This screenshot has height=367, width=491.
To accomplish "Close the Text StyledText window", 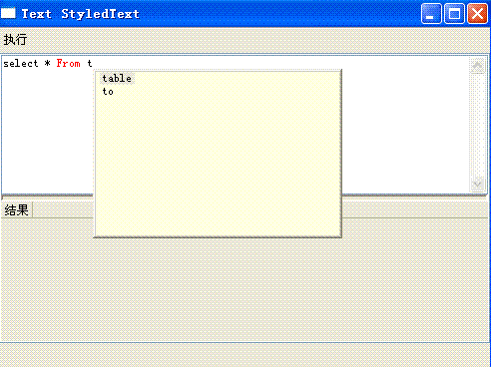I will [477, 14].
